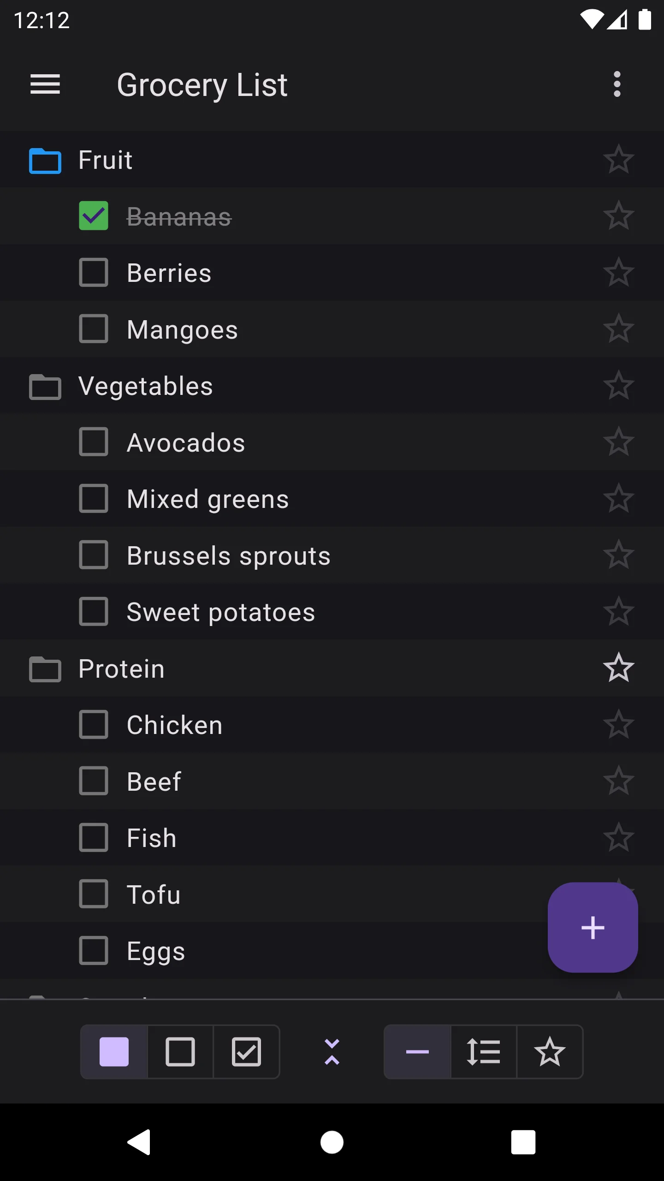This screenshot has width=664, height=1181.
Task: Show only checked items filter
Action: pos(246,1052)
